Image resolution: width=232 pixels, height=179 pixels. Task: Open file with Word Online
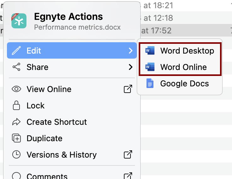(x=180, y=67)
